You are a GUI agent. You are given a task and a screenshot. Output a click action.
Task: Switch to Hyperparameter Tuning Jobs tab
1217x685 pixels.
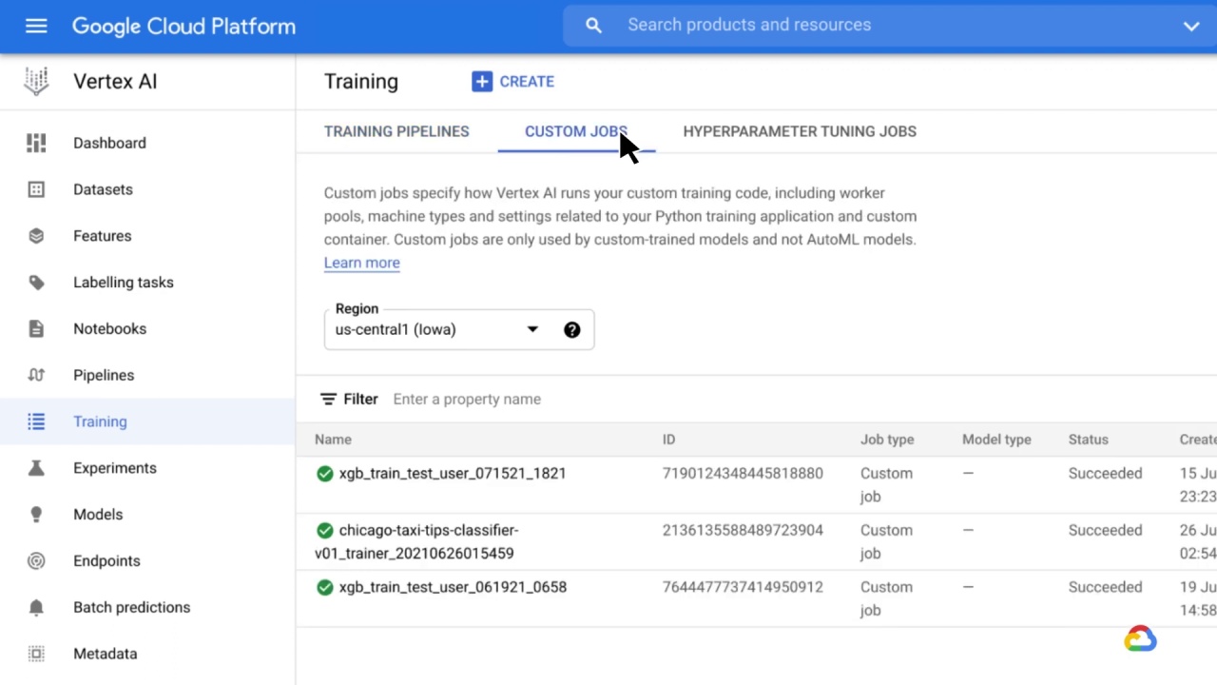click(800, 131)
